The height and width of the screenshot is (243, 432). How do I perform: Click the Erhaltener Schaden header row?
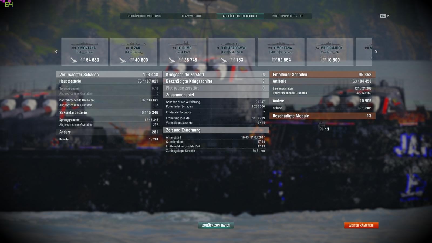[x=322, y=75]
